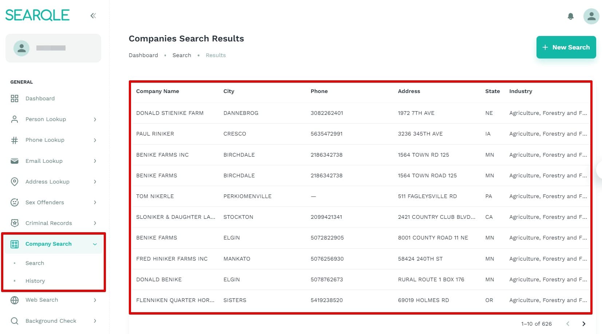
Task: Click the Phone Lookup hash icon
Action: coord(15,140)
